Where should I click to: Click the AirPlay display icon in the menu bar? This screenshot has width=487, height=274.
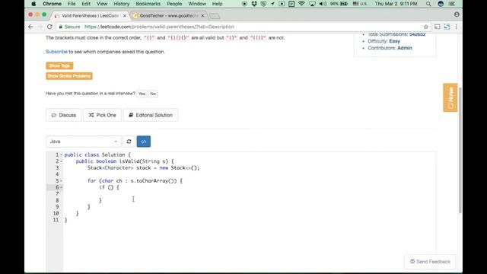point(312,4)
